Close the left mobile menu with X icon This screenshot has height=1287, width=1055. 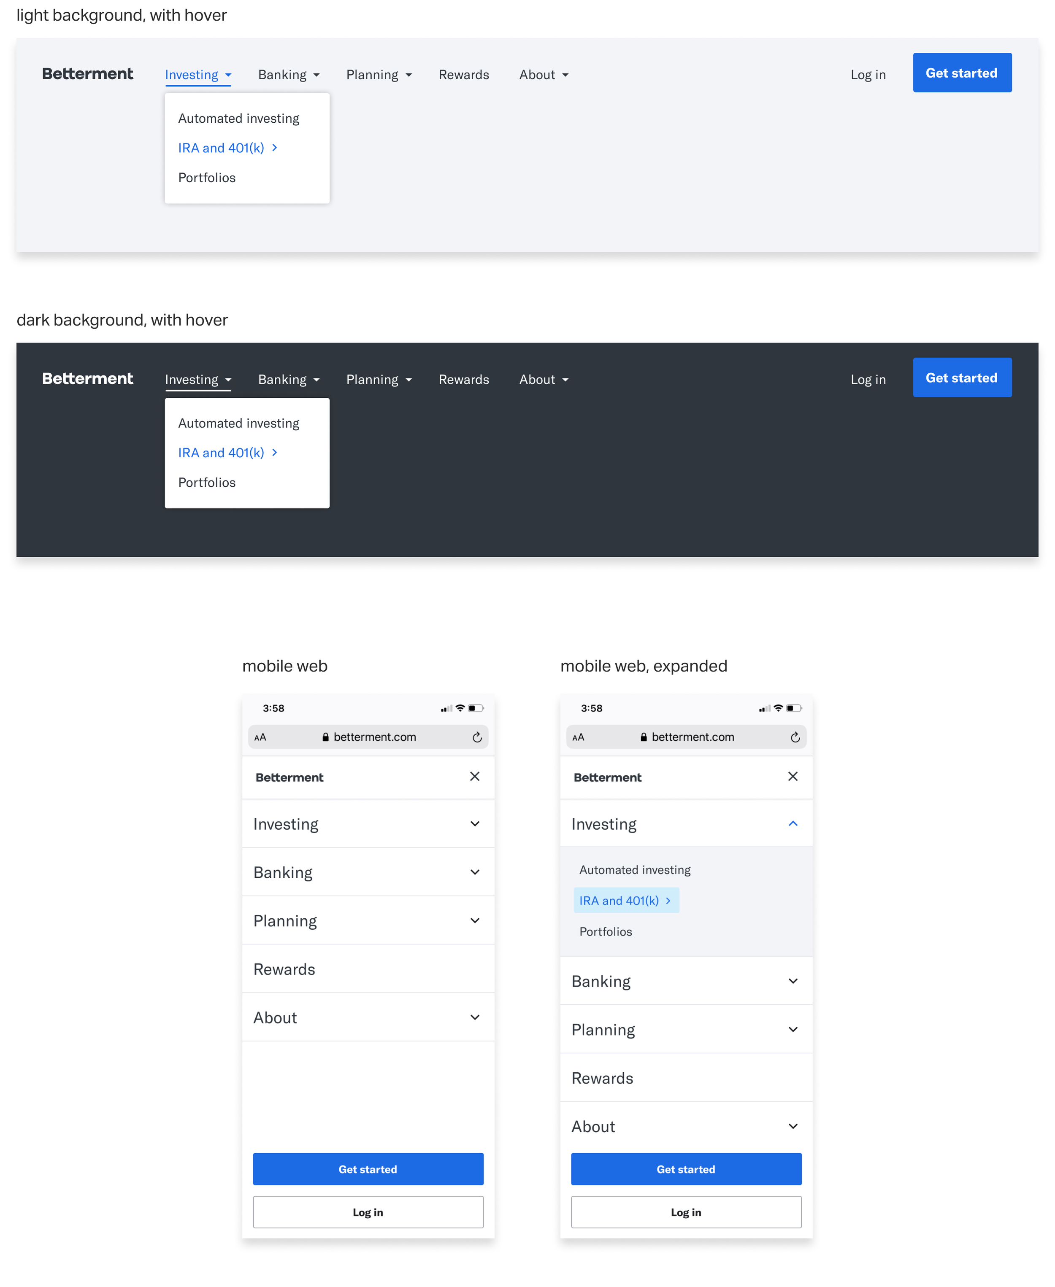pos(475,776)
